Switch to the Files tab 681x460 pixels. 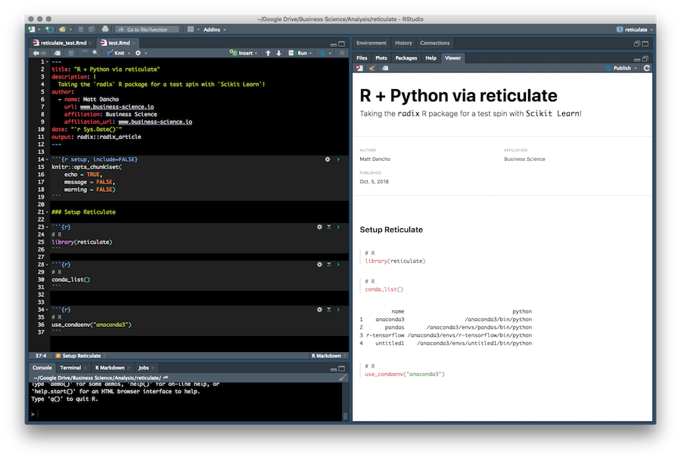[362, 58]
